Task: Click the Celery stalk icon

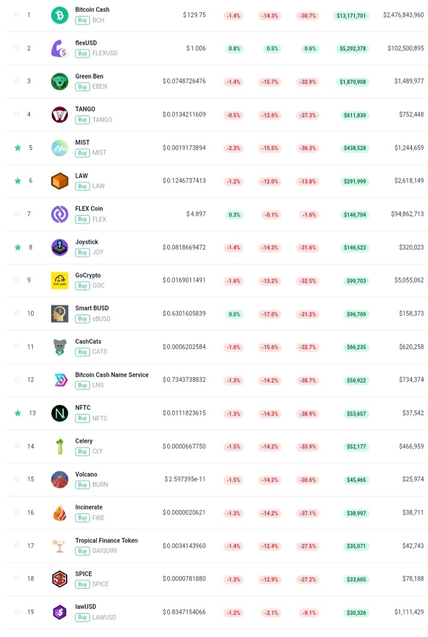Action: (x=60, y=446)
